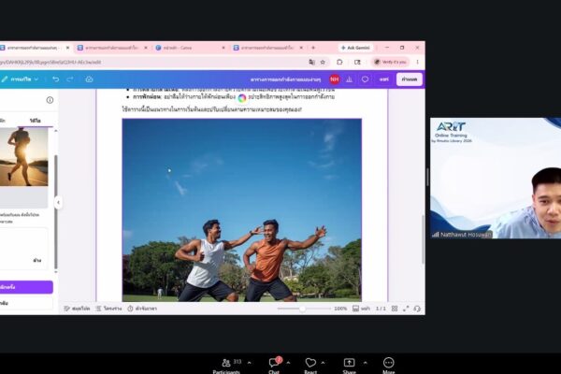Open media/picture-in-picture icon in Chrome toolbar

coord(357,62)
